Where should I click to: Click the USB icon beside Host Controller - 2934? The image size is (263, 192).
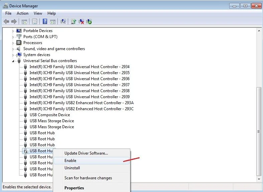(25, 67)
